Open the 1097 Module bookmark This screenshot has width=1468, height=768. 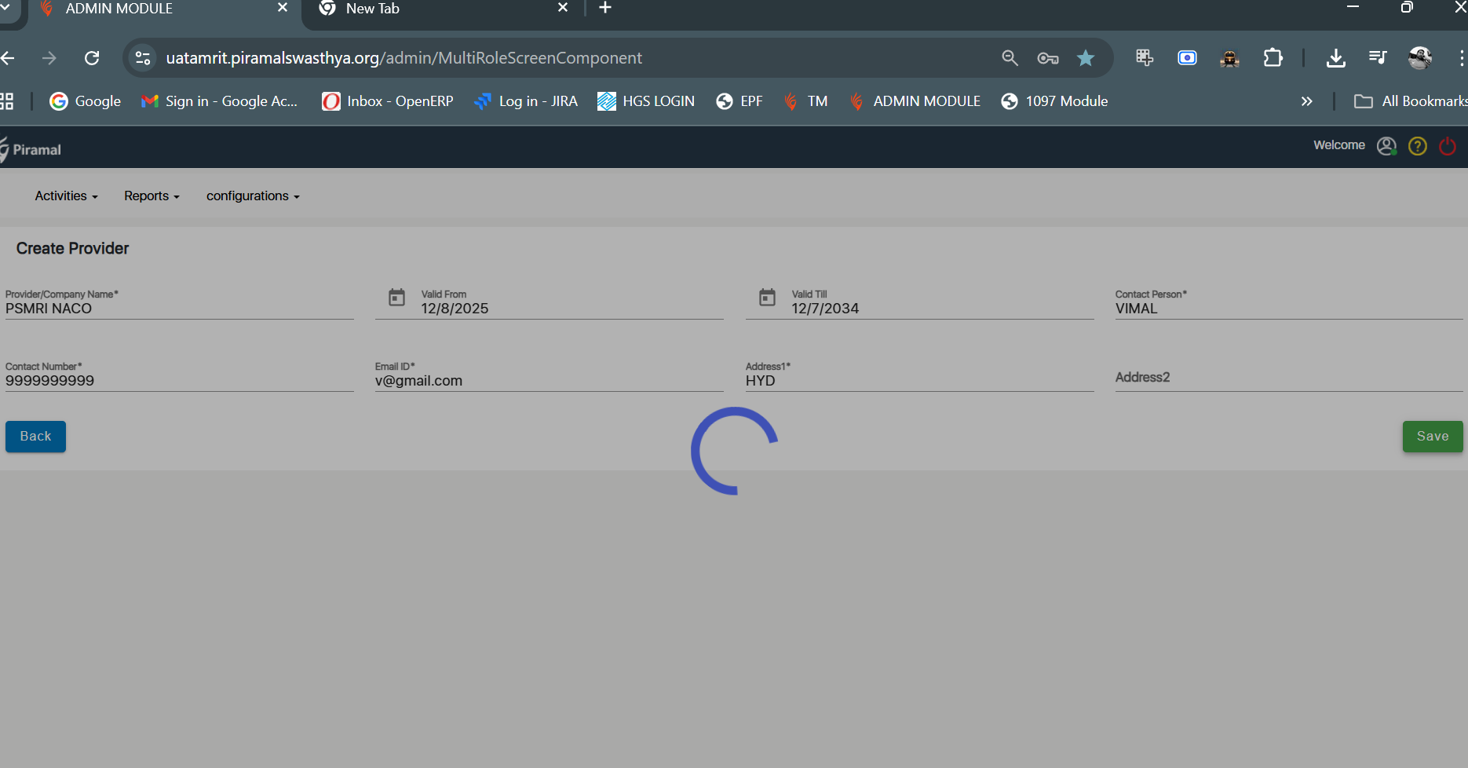pyautogui.click(x=1054, y=101)
